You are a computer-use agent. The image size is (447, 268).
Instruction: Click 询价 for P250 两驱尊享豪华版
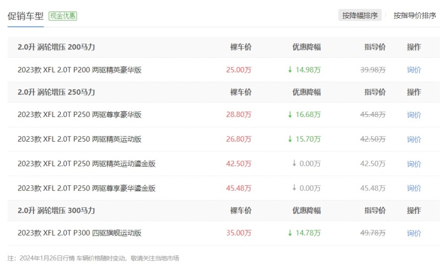pyautogui.click(x=414, y=115)
